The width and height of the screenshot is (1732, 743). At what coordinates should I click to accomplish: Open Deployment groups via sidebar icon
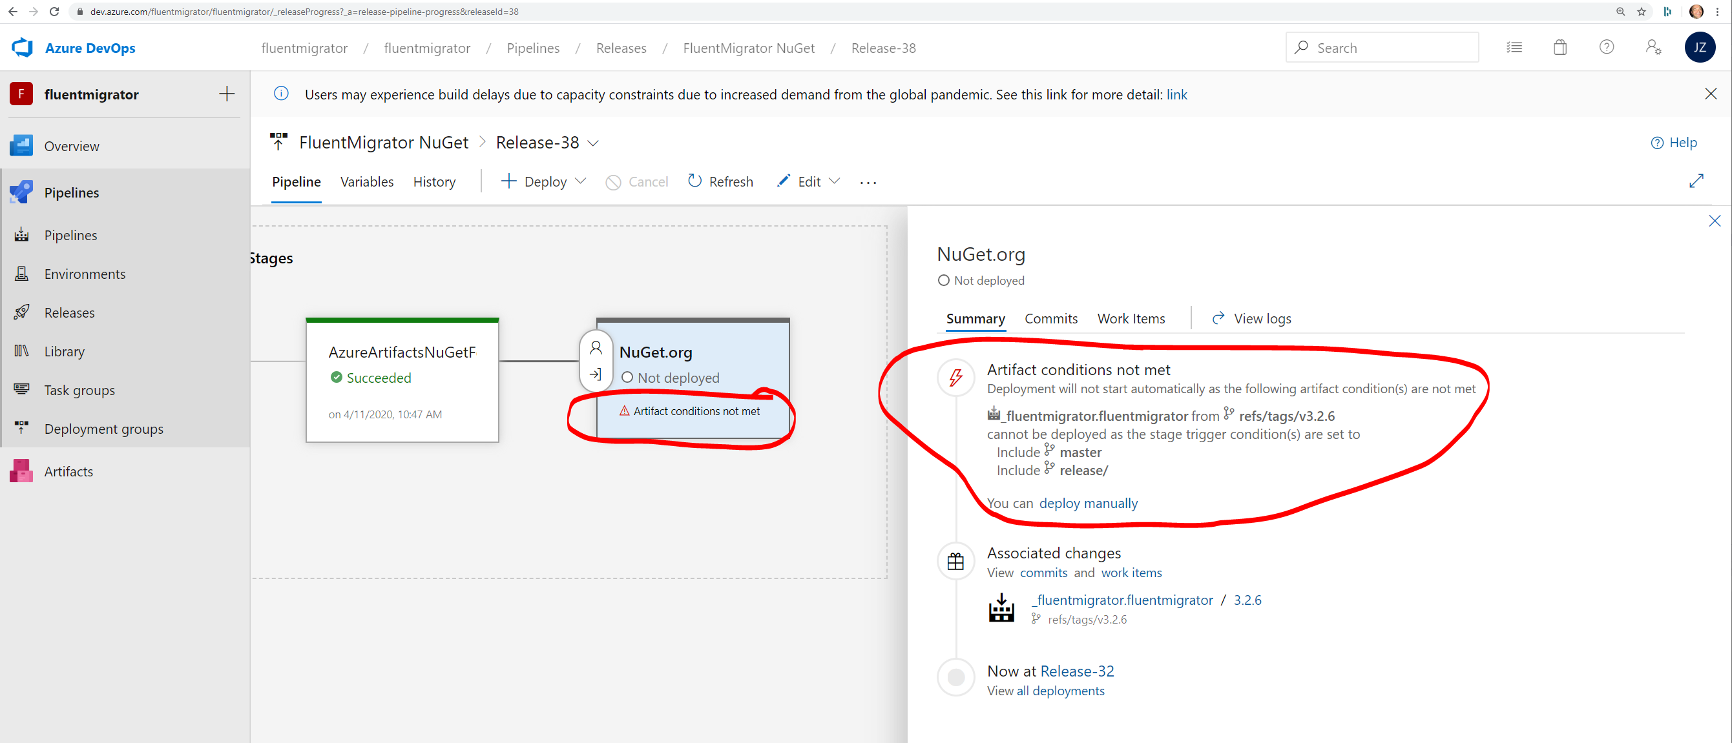pos(21,428)
